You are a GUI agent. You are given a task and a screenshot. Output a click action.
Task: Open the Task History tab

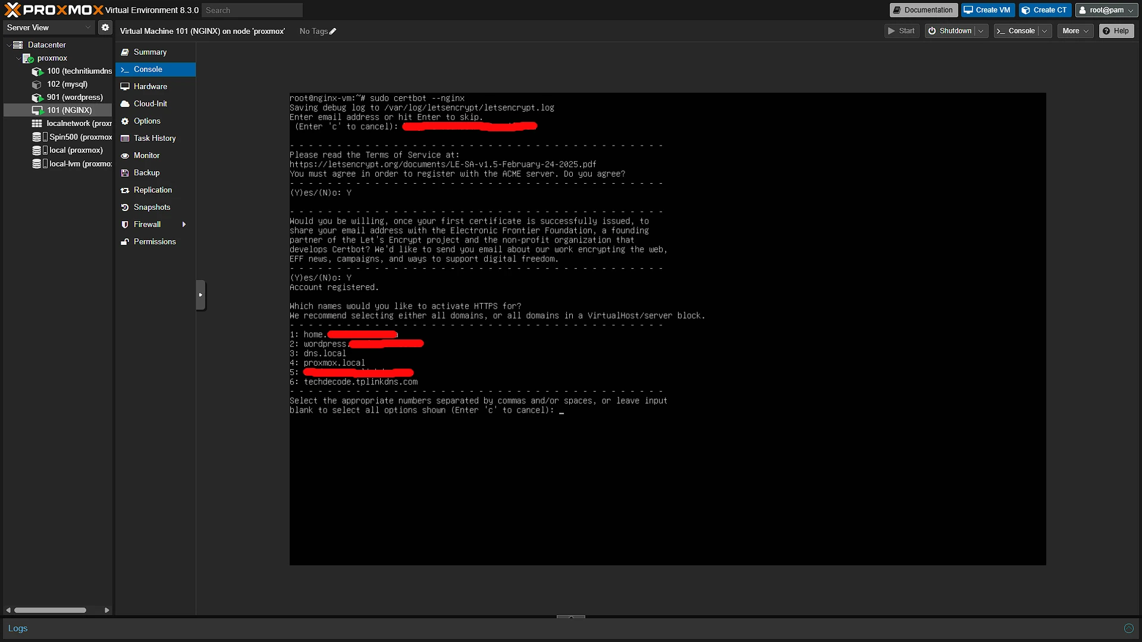click(155, 139)
